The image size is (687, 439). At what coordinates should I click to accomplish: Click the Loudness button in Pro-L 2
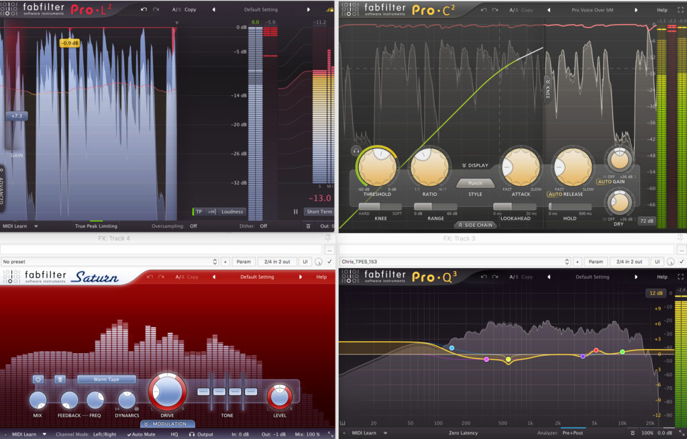(x=232, y=212)
